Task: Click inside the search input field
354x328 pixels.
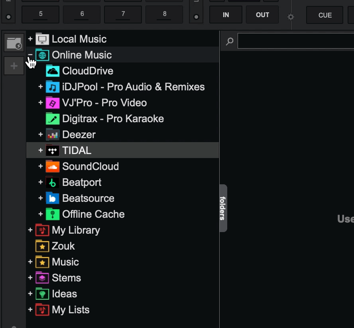Action: pos(296,41)
